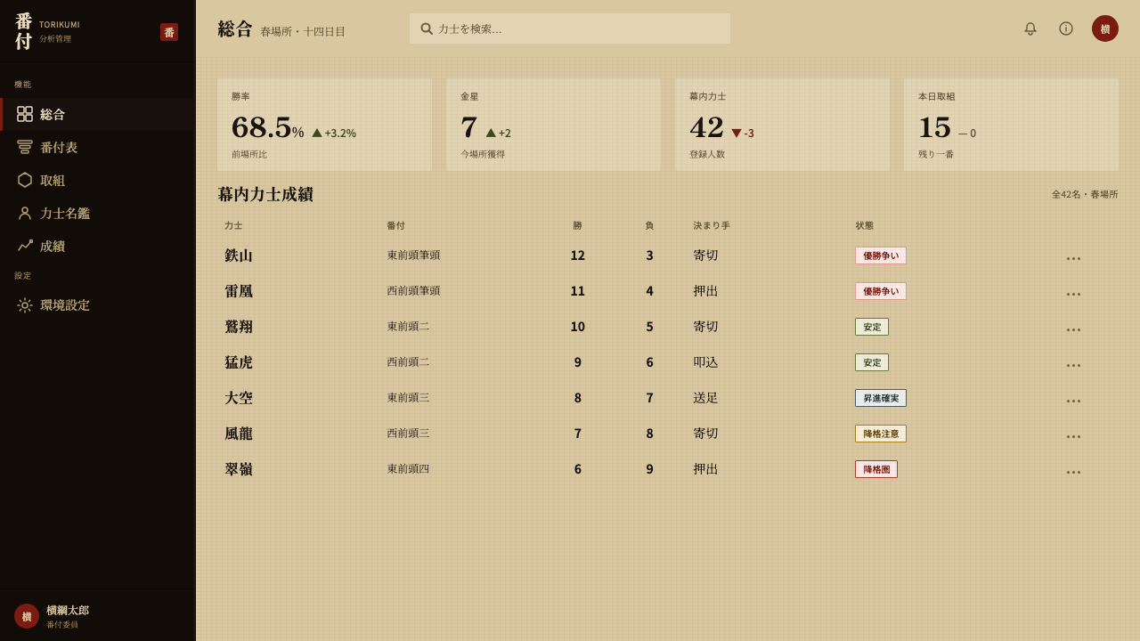Click 鉄山's win count 12
The height and width of the screenshot is (641, 1140).
point(578,256)
